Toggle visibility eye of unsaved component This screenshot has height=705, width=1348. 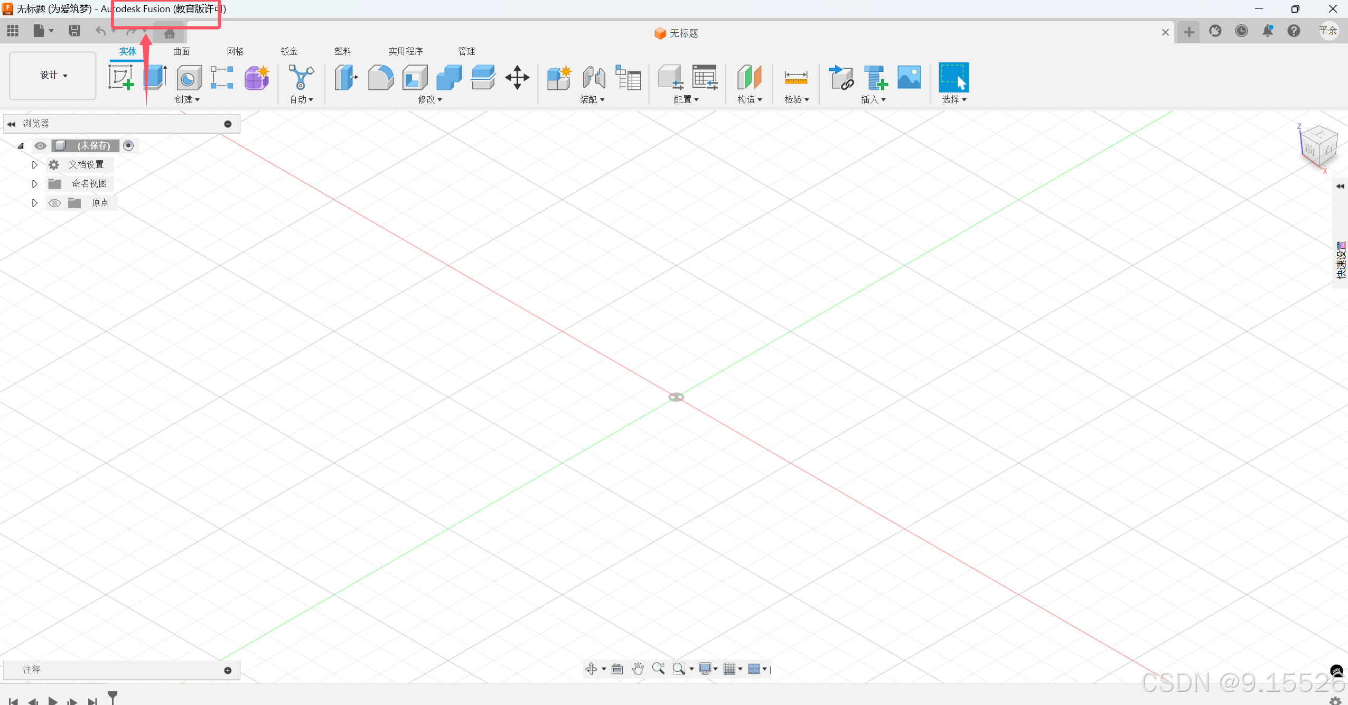coord(40,146)
